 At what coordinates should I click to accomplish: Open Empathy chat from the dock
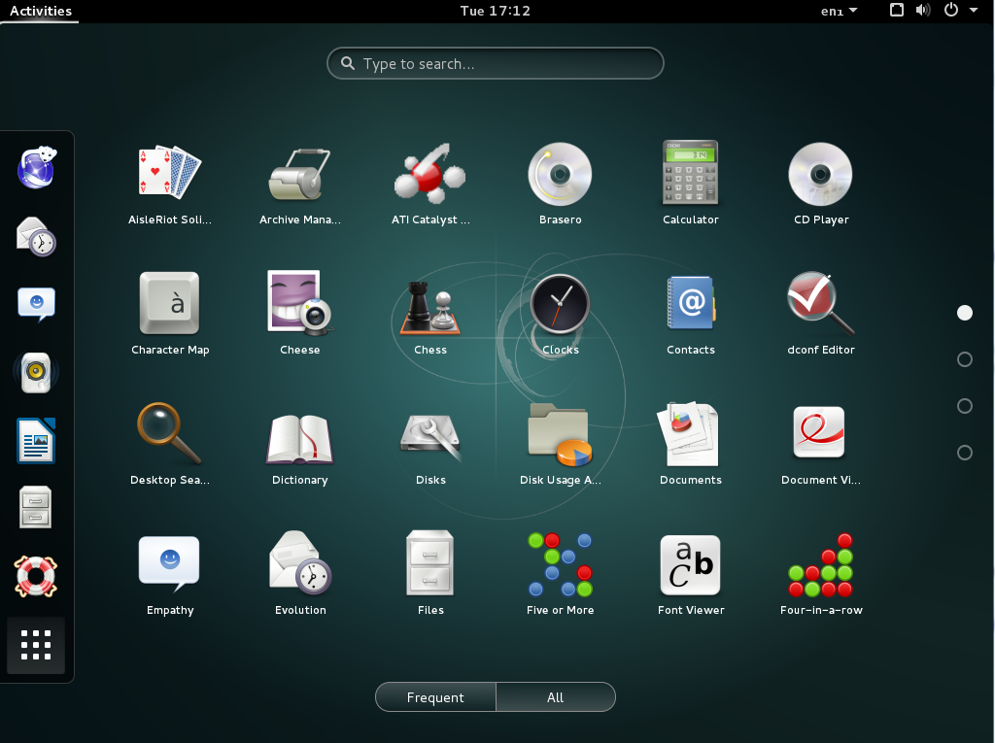coord(36,304)
